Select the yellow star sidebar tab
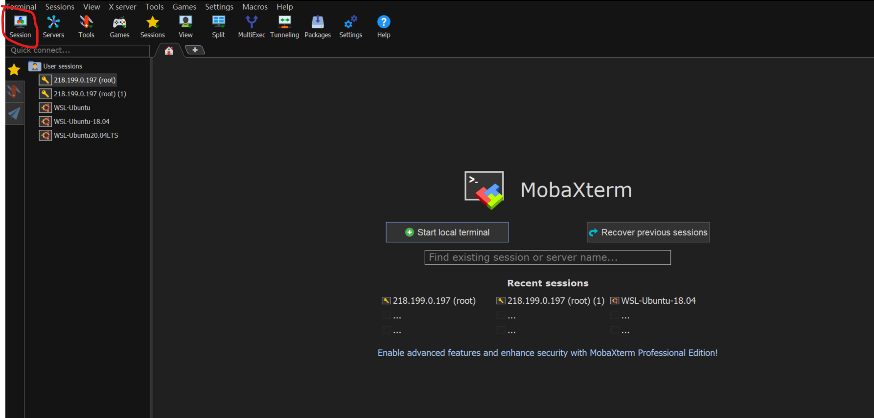This screenshot has width=874, height=418. tap(14, 70)
